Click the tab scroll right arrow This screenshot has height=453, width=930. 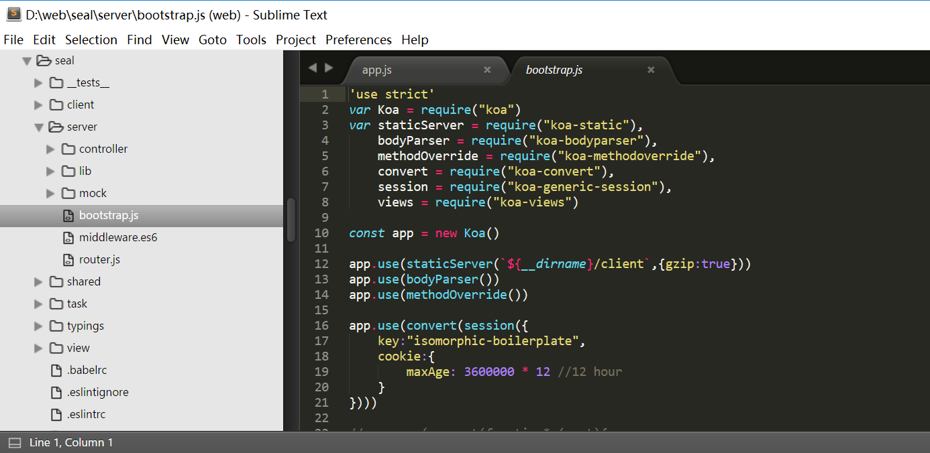329,68
